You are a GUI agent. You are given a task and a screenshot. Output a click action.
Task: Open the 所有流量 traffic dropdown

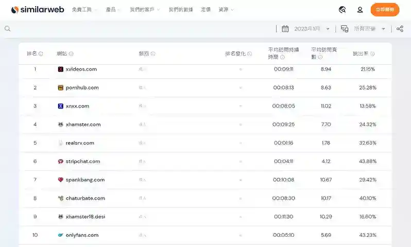point(369,28)
